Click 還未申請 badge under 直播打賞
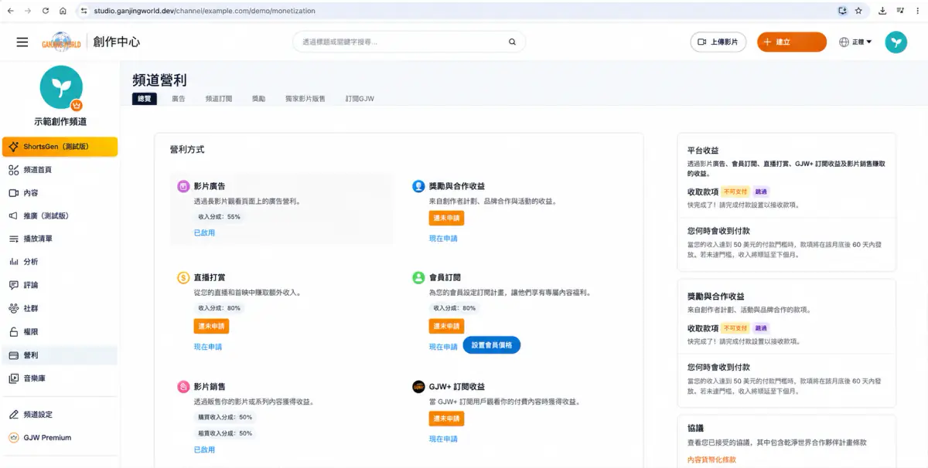 click(211, 327)
